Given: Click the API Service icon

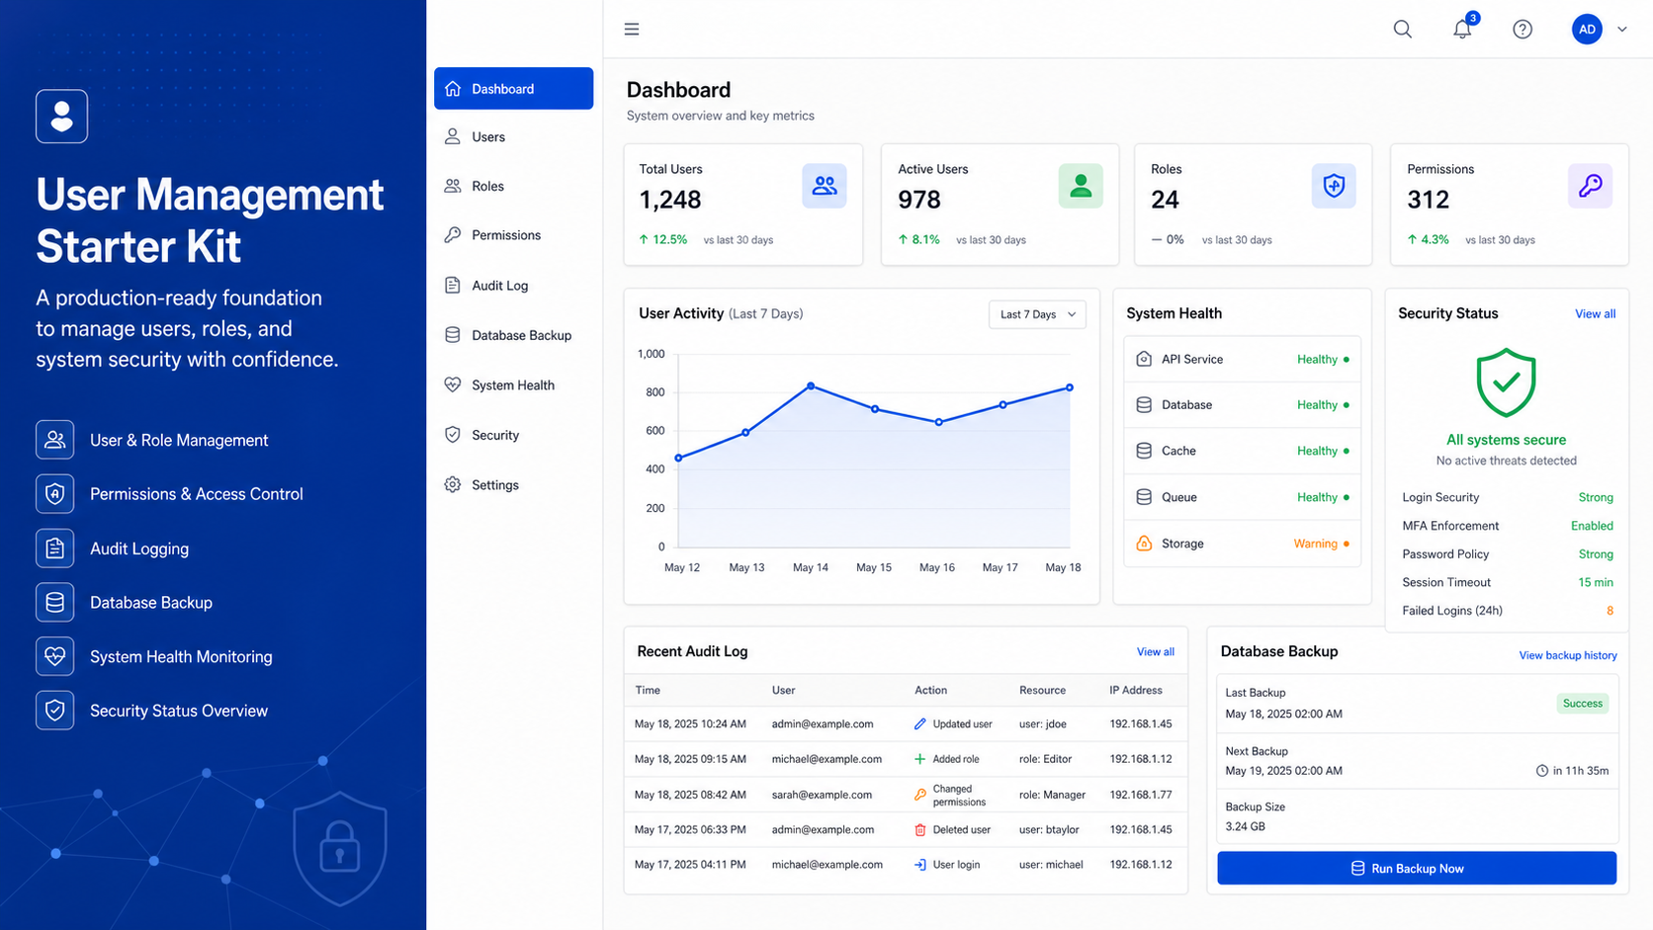Looking at the screenshot, I should click(1144, 359).
